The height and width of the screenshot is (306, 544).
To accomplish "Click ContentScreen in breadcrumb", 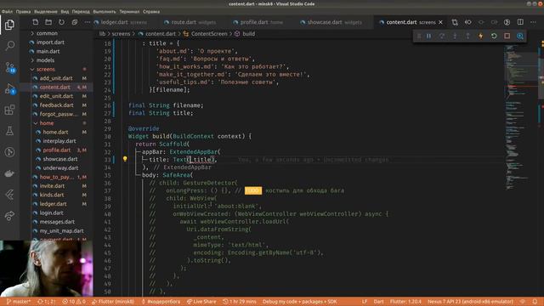I will (x=209, y=34).
